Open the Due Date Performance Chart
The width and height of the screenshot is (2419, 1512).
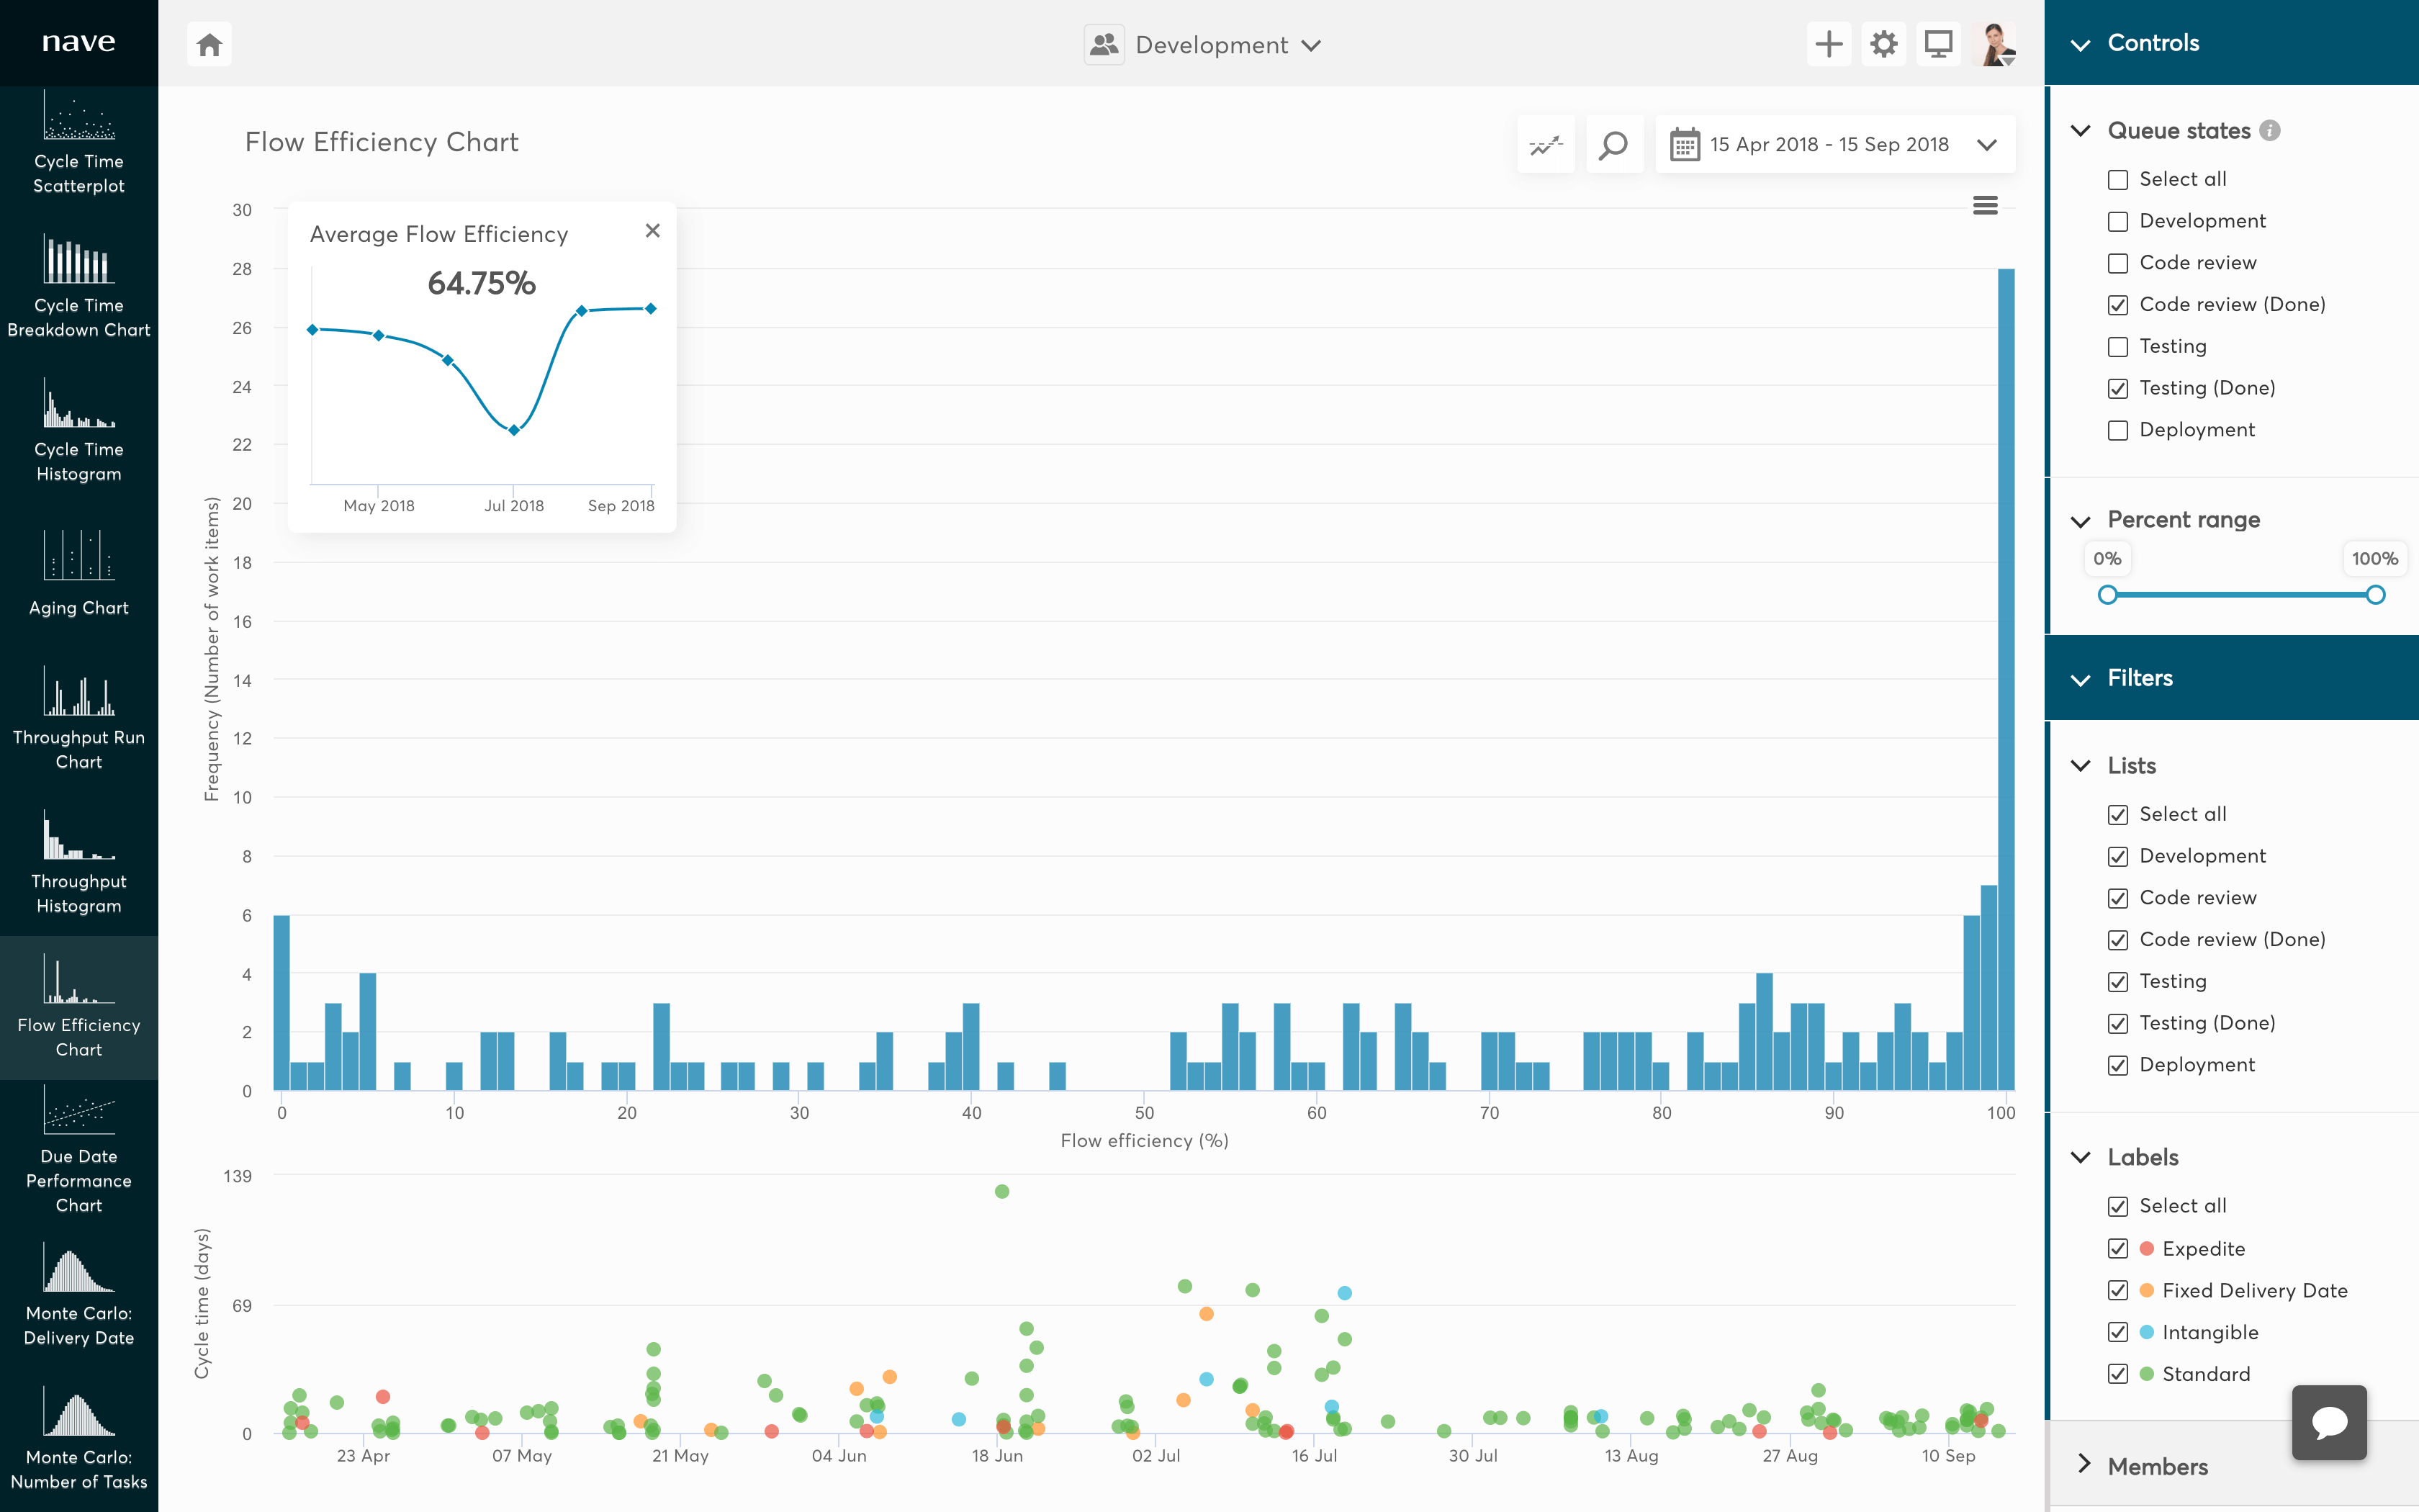click(x=79, y=1150)
